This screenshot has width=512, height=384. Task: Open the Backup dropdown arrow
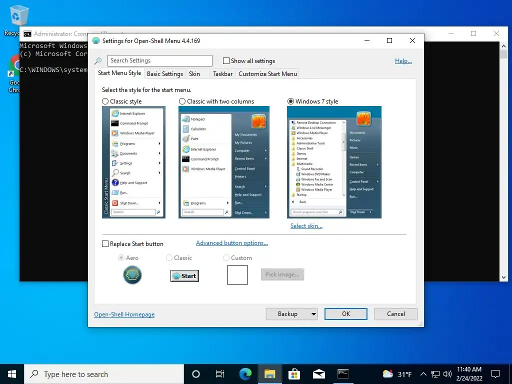click(313, 314)
